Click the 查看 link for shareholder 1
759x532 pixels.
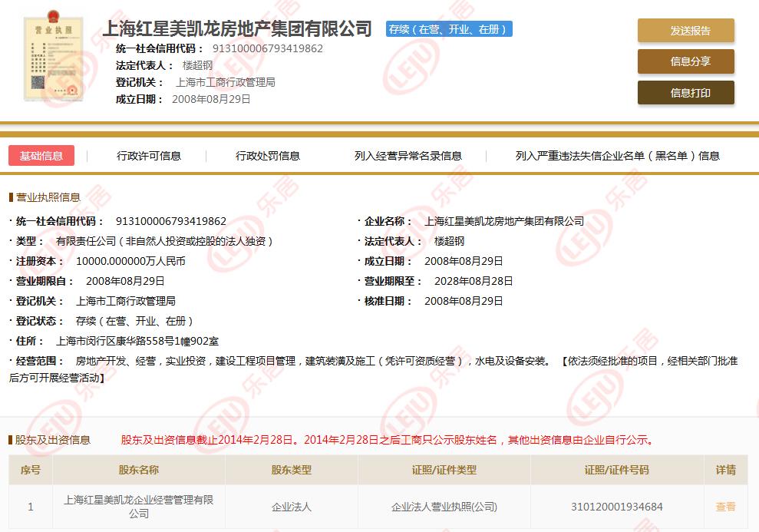point(725,507)
